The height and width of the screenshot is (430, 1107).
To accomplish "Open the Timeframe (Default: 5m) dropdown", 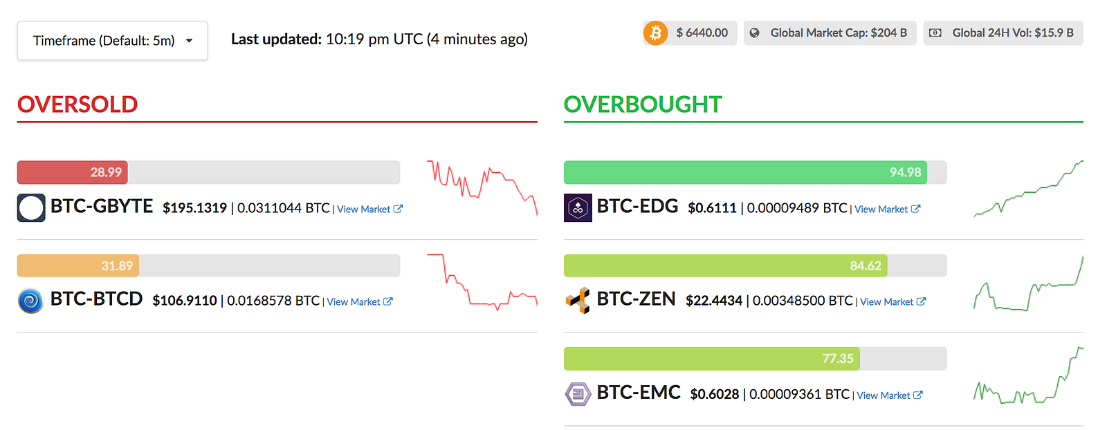I will pyautogui.click(x=112, y=40).
